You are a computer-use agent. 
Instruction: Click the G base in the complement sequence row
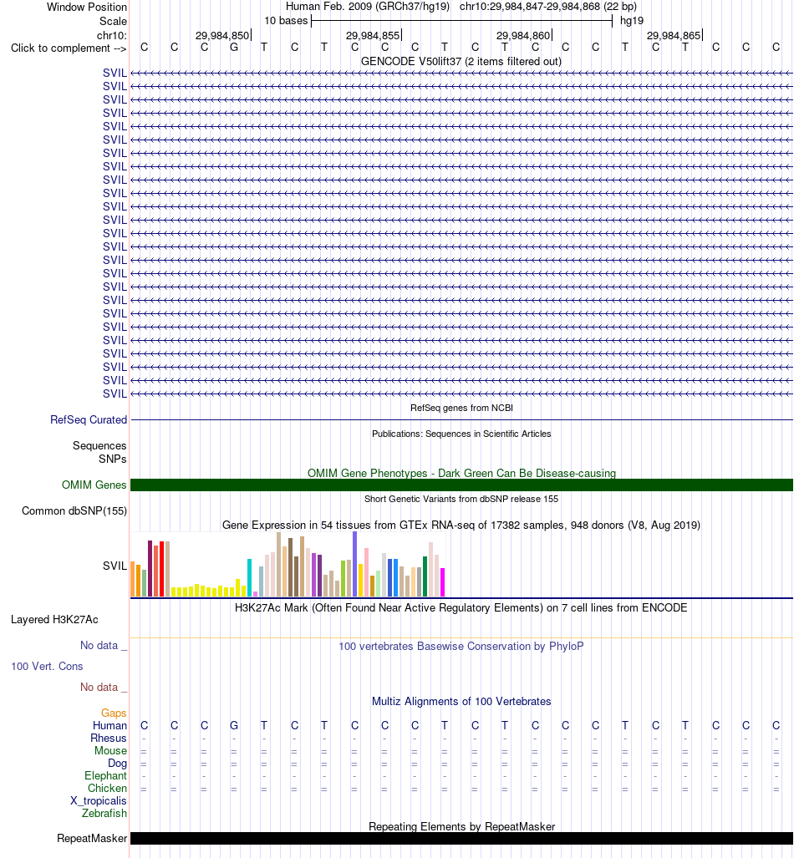[234, 47]
